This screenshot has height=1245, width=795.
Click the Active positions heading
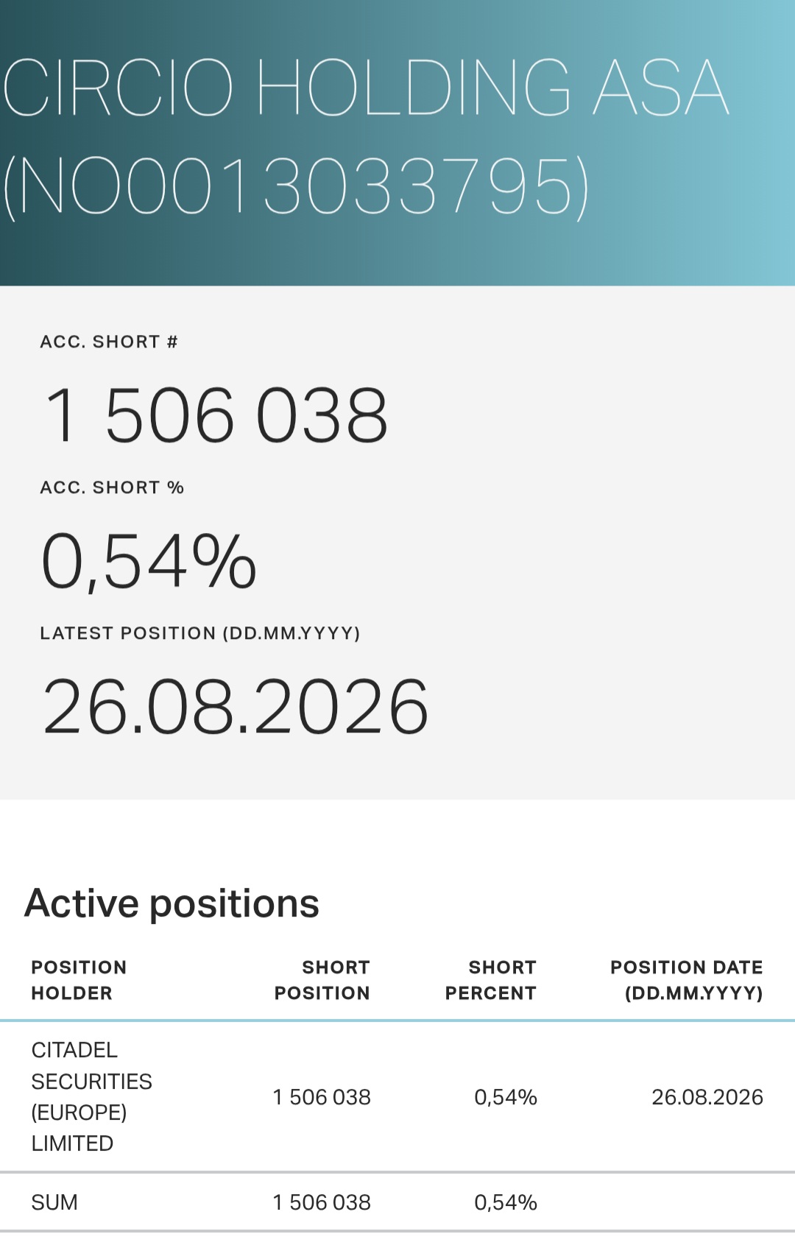tap(172, 903)
